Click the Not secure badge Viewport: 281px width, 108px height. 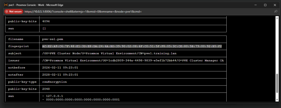pyautogui.click(x=14, y=11)
